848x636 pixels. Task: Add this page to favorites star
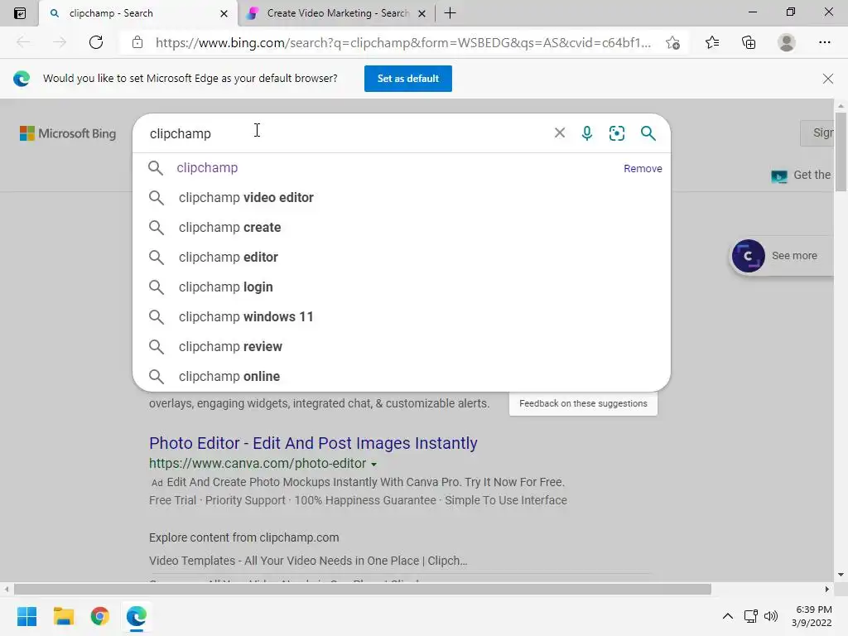[672, 42]
